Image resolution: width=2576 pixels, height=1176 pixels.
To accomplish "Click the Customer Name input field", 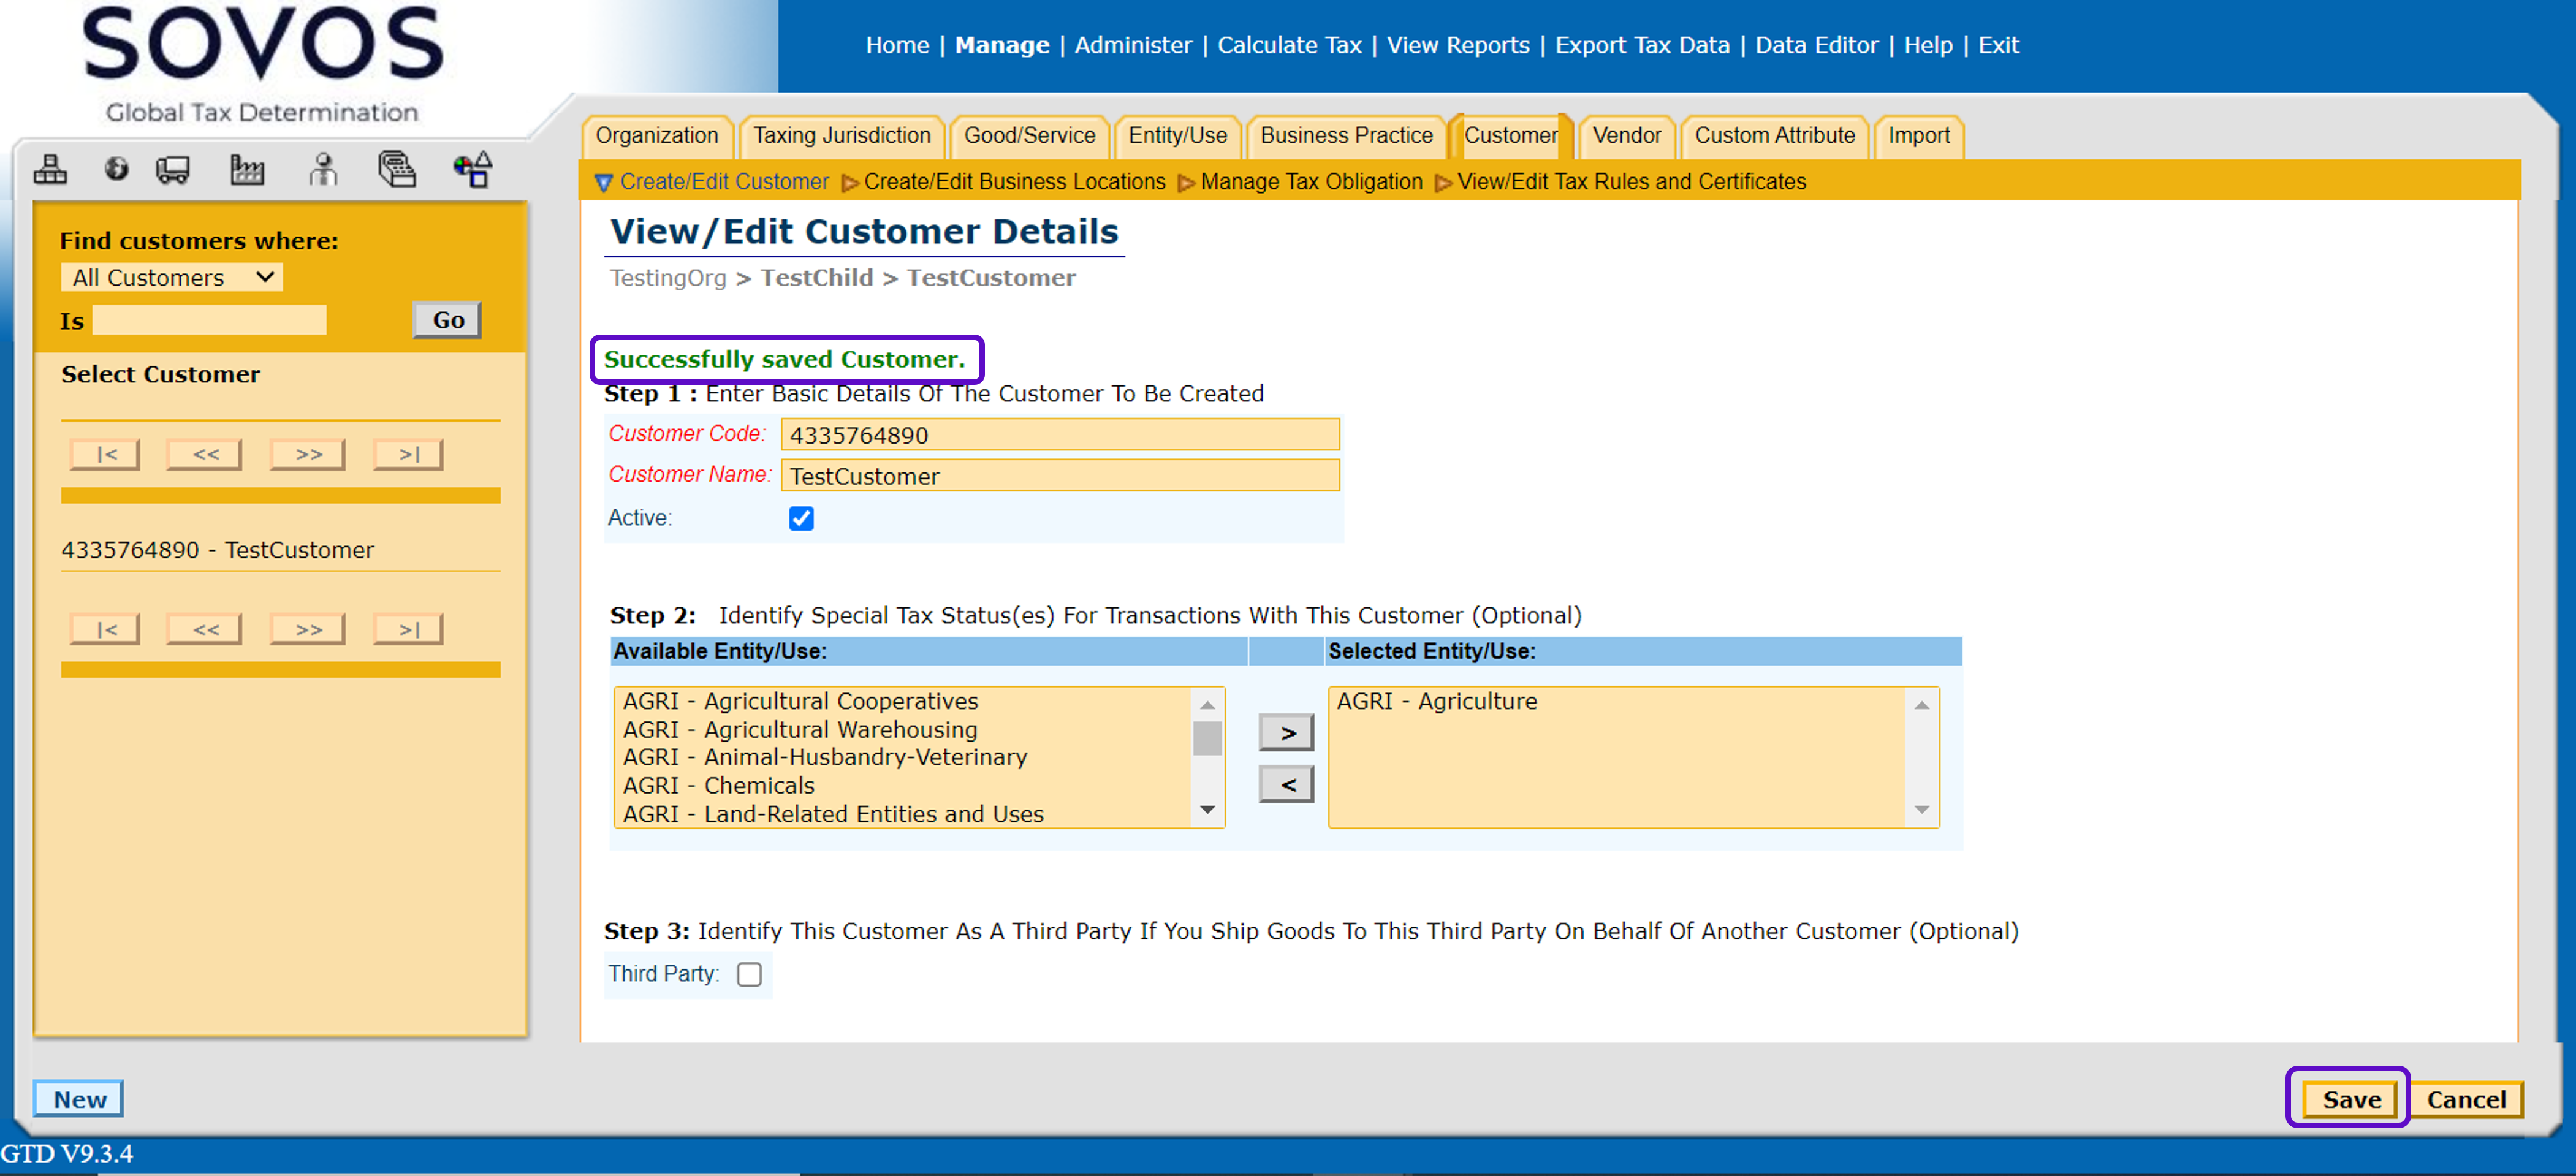I will (1059, 476).
